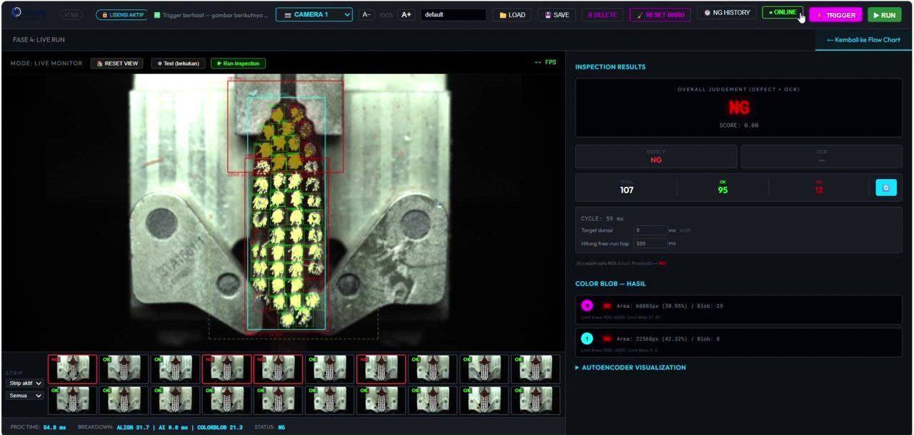Click COLORBLOB 21.3 breakdown value
The width and height of the screenshot is (914, 435).
click(220, 427)
